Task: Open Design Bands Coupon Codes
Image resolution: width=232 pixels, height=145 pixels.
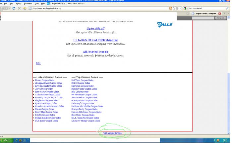Action: click(x=48, y=118)
